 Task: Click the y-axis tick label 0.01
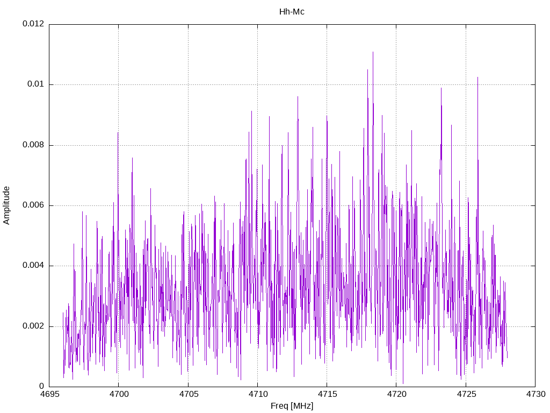coord(36,84)
